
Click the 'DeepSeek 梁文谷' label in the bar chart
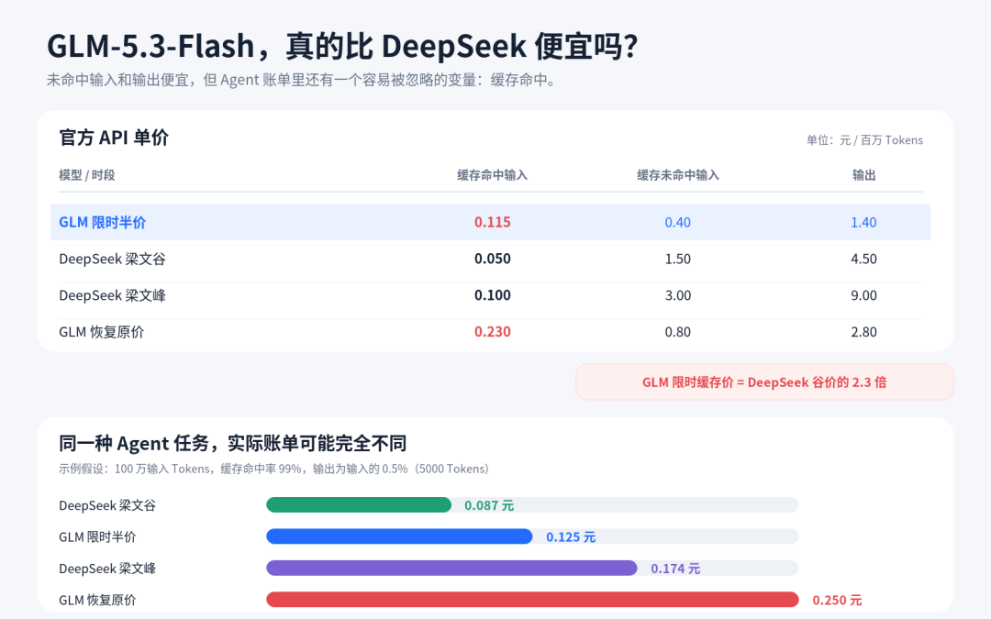click(107, 505)
